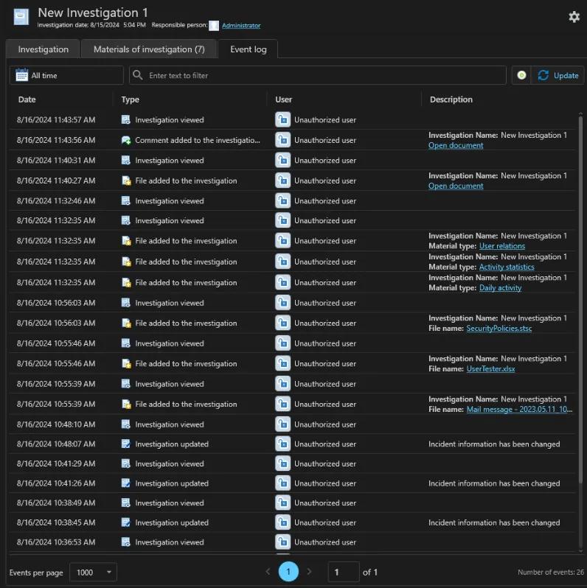Viewport: 587px width, 588px height.
Task: Select Comment added to the investigation type cell
Action: (x=198, y=140)
